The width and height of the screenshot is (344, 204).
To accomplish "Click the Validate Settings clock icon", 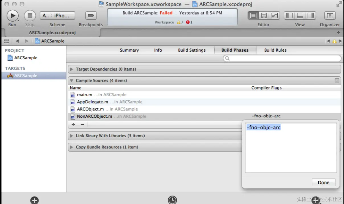I will pyautogui.click(x=172, y=200).
